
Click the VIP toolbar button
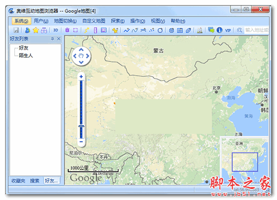click(x=228, y=30)
